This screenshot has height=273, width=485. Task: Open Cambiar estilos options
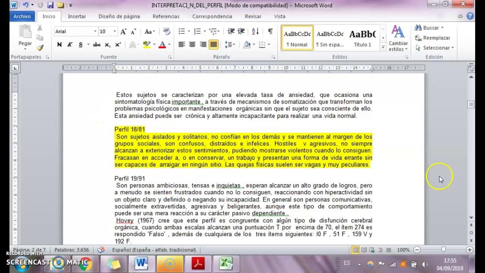[x=398, y=38]
